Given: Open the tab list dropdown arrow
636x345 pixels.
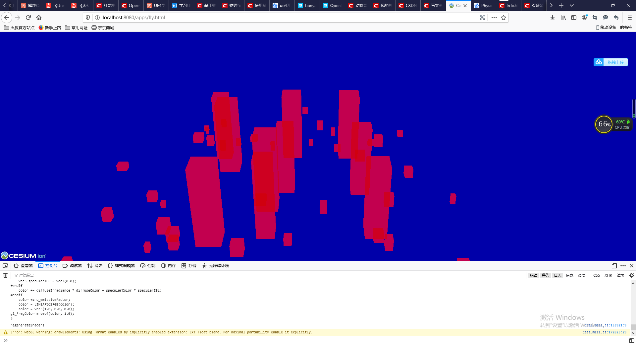Looking at the screenshot, I should pos(571,5).
